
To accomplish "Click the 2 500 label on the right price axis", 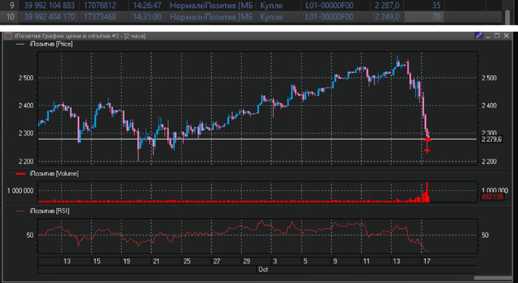I will [489, 78].
